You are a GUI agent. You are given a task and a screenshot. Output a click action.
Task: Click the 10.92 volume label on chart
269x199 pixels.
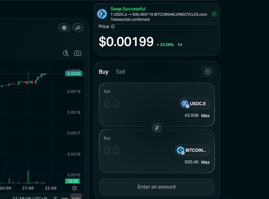click(x=72, y=181)
